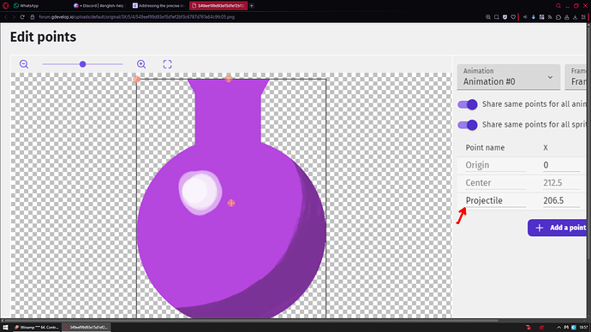Click the browser page zoom magnifier icon
591x332 pixels.
coord(488,17)
